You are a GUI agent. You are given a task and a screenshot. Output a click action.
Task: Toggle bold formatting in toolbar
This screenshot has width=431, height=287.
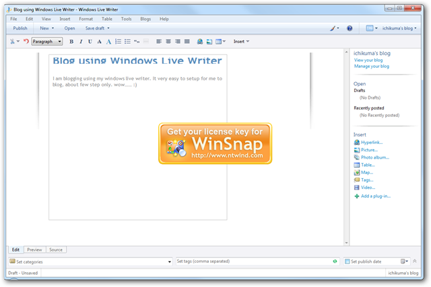tap(71, 42)
